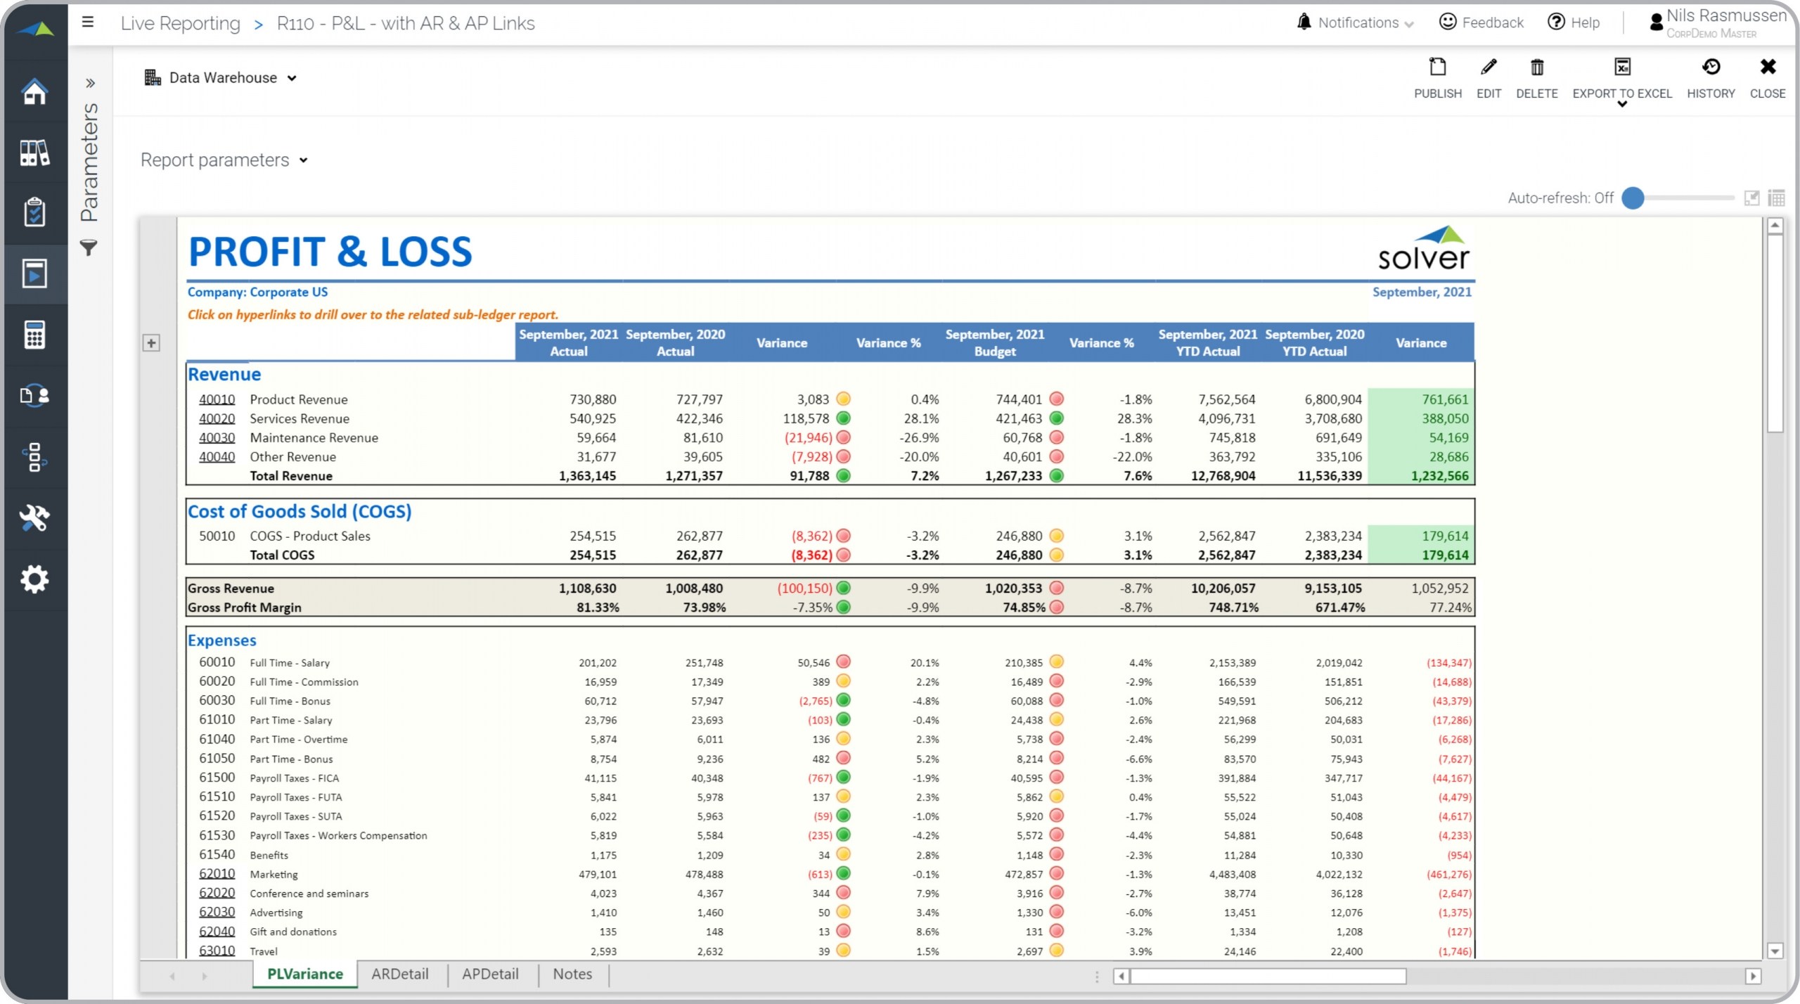Switch to the ARDetail sheet tab

pyautogui.click(x=399, y=974)
